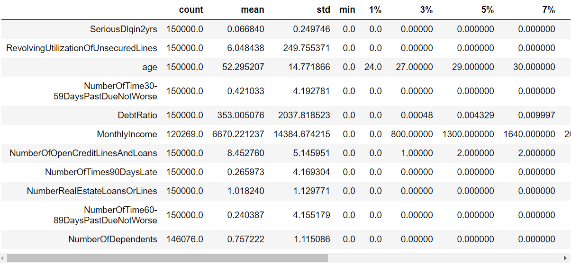Click the age 7% value 30.000000
Screen dimensions: 571x265
point(535,67)
